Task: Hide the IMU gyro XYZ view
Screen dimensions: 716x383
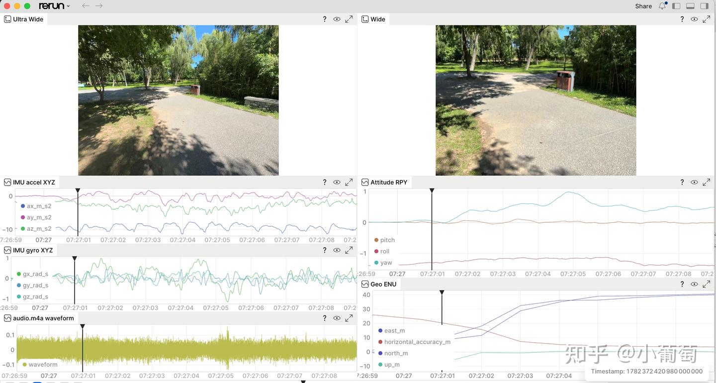Action: click(337, 250)
